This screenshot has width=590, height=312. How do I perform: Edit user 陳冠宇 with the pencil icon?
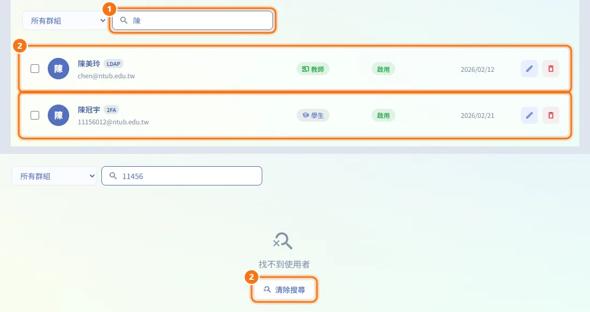pos(529,115)
